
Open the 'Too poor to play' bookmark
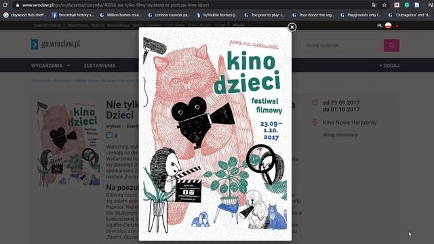click(265, 15)
